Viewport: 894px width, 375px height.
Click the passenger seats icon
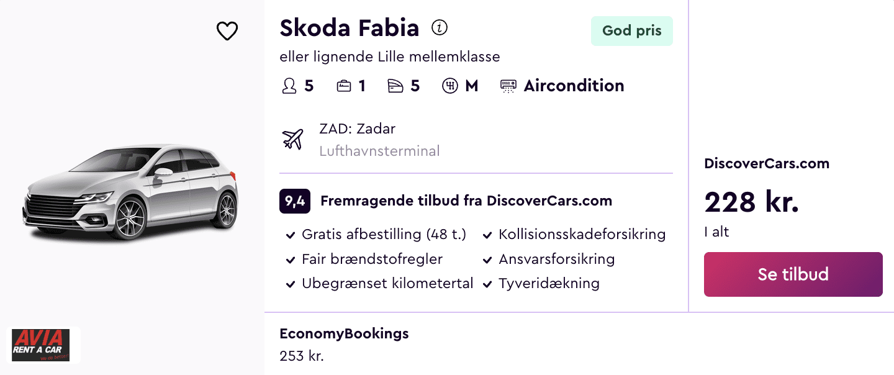(289, 86)
